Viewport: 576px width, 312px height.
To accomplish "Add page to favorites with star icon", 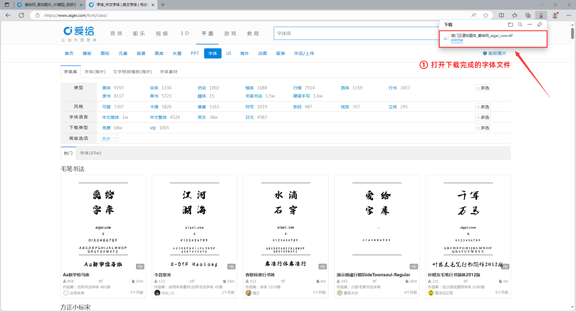I will pyautogui.click(x=486, y=15).
